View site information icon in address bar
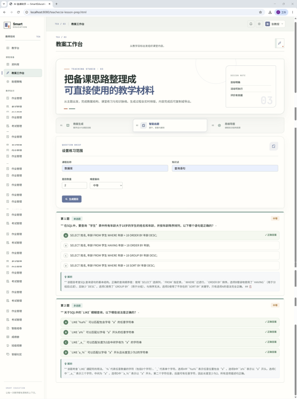Screen dimensions: 297x399 27,12
